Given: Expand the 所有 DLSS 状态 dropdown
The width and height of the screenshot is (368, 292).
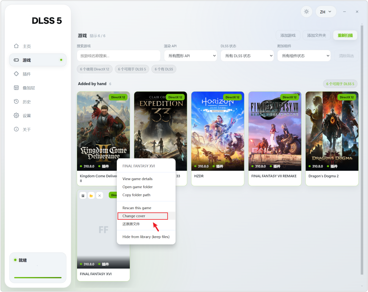Looking at the screenshot, I should tap(247, 56).
